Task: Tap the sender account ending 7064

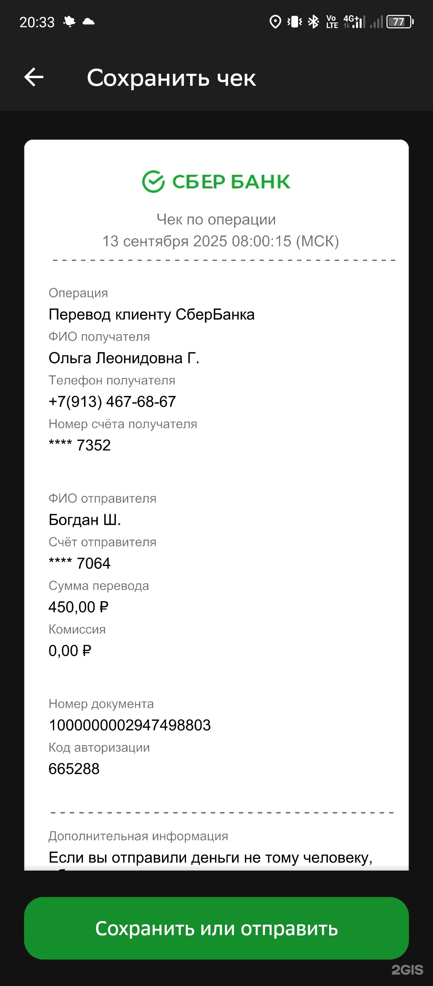Action: coord(79,564)
